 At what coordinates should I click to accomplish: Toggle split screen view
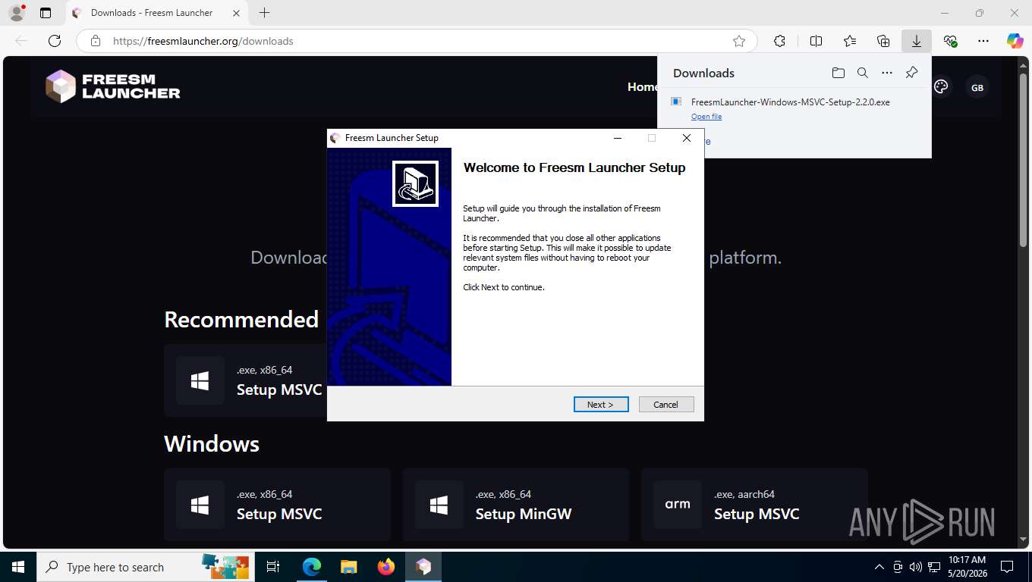coord(816,41)
